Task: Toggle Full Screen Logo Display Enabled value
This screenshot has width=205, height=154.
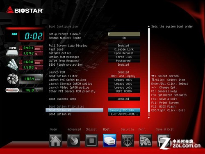Action: point(124,46)
